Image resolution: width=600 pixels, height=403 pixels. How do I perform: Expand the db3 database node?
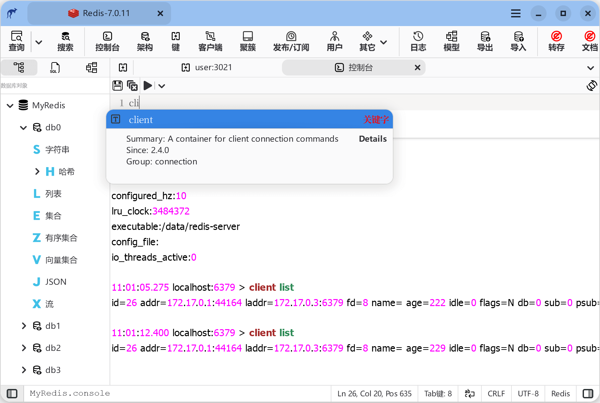pos(23,370)
